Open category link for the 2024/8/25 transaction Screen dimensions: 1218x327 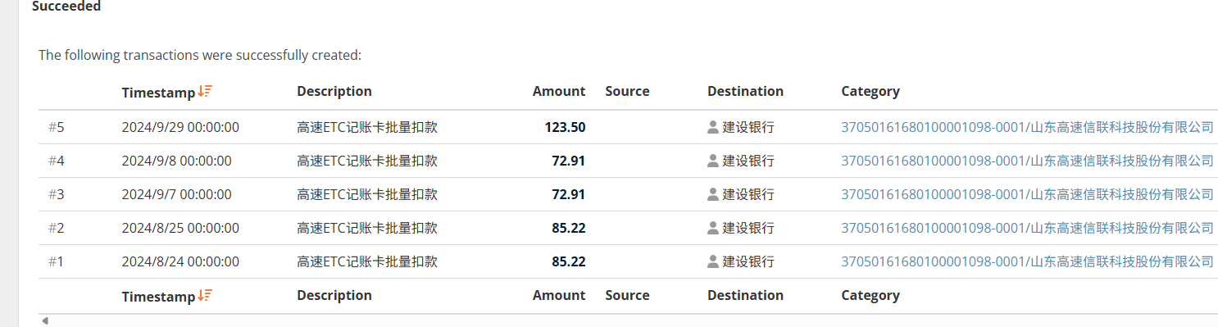(x=1027, y=228)
